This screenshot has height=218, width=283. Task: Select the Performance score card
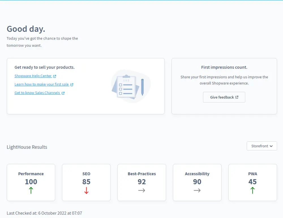pyautogui.click(x=31, y=182)
